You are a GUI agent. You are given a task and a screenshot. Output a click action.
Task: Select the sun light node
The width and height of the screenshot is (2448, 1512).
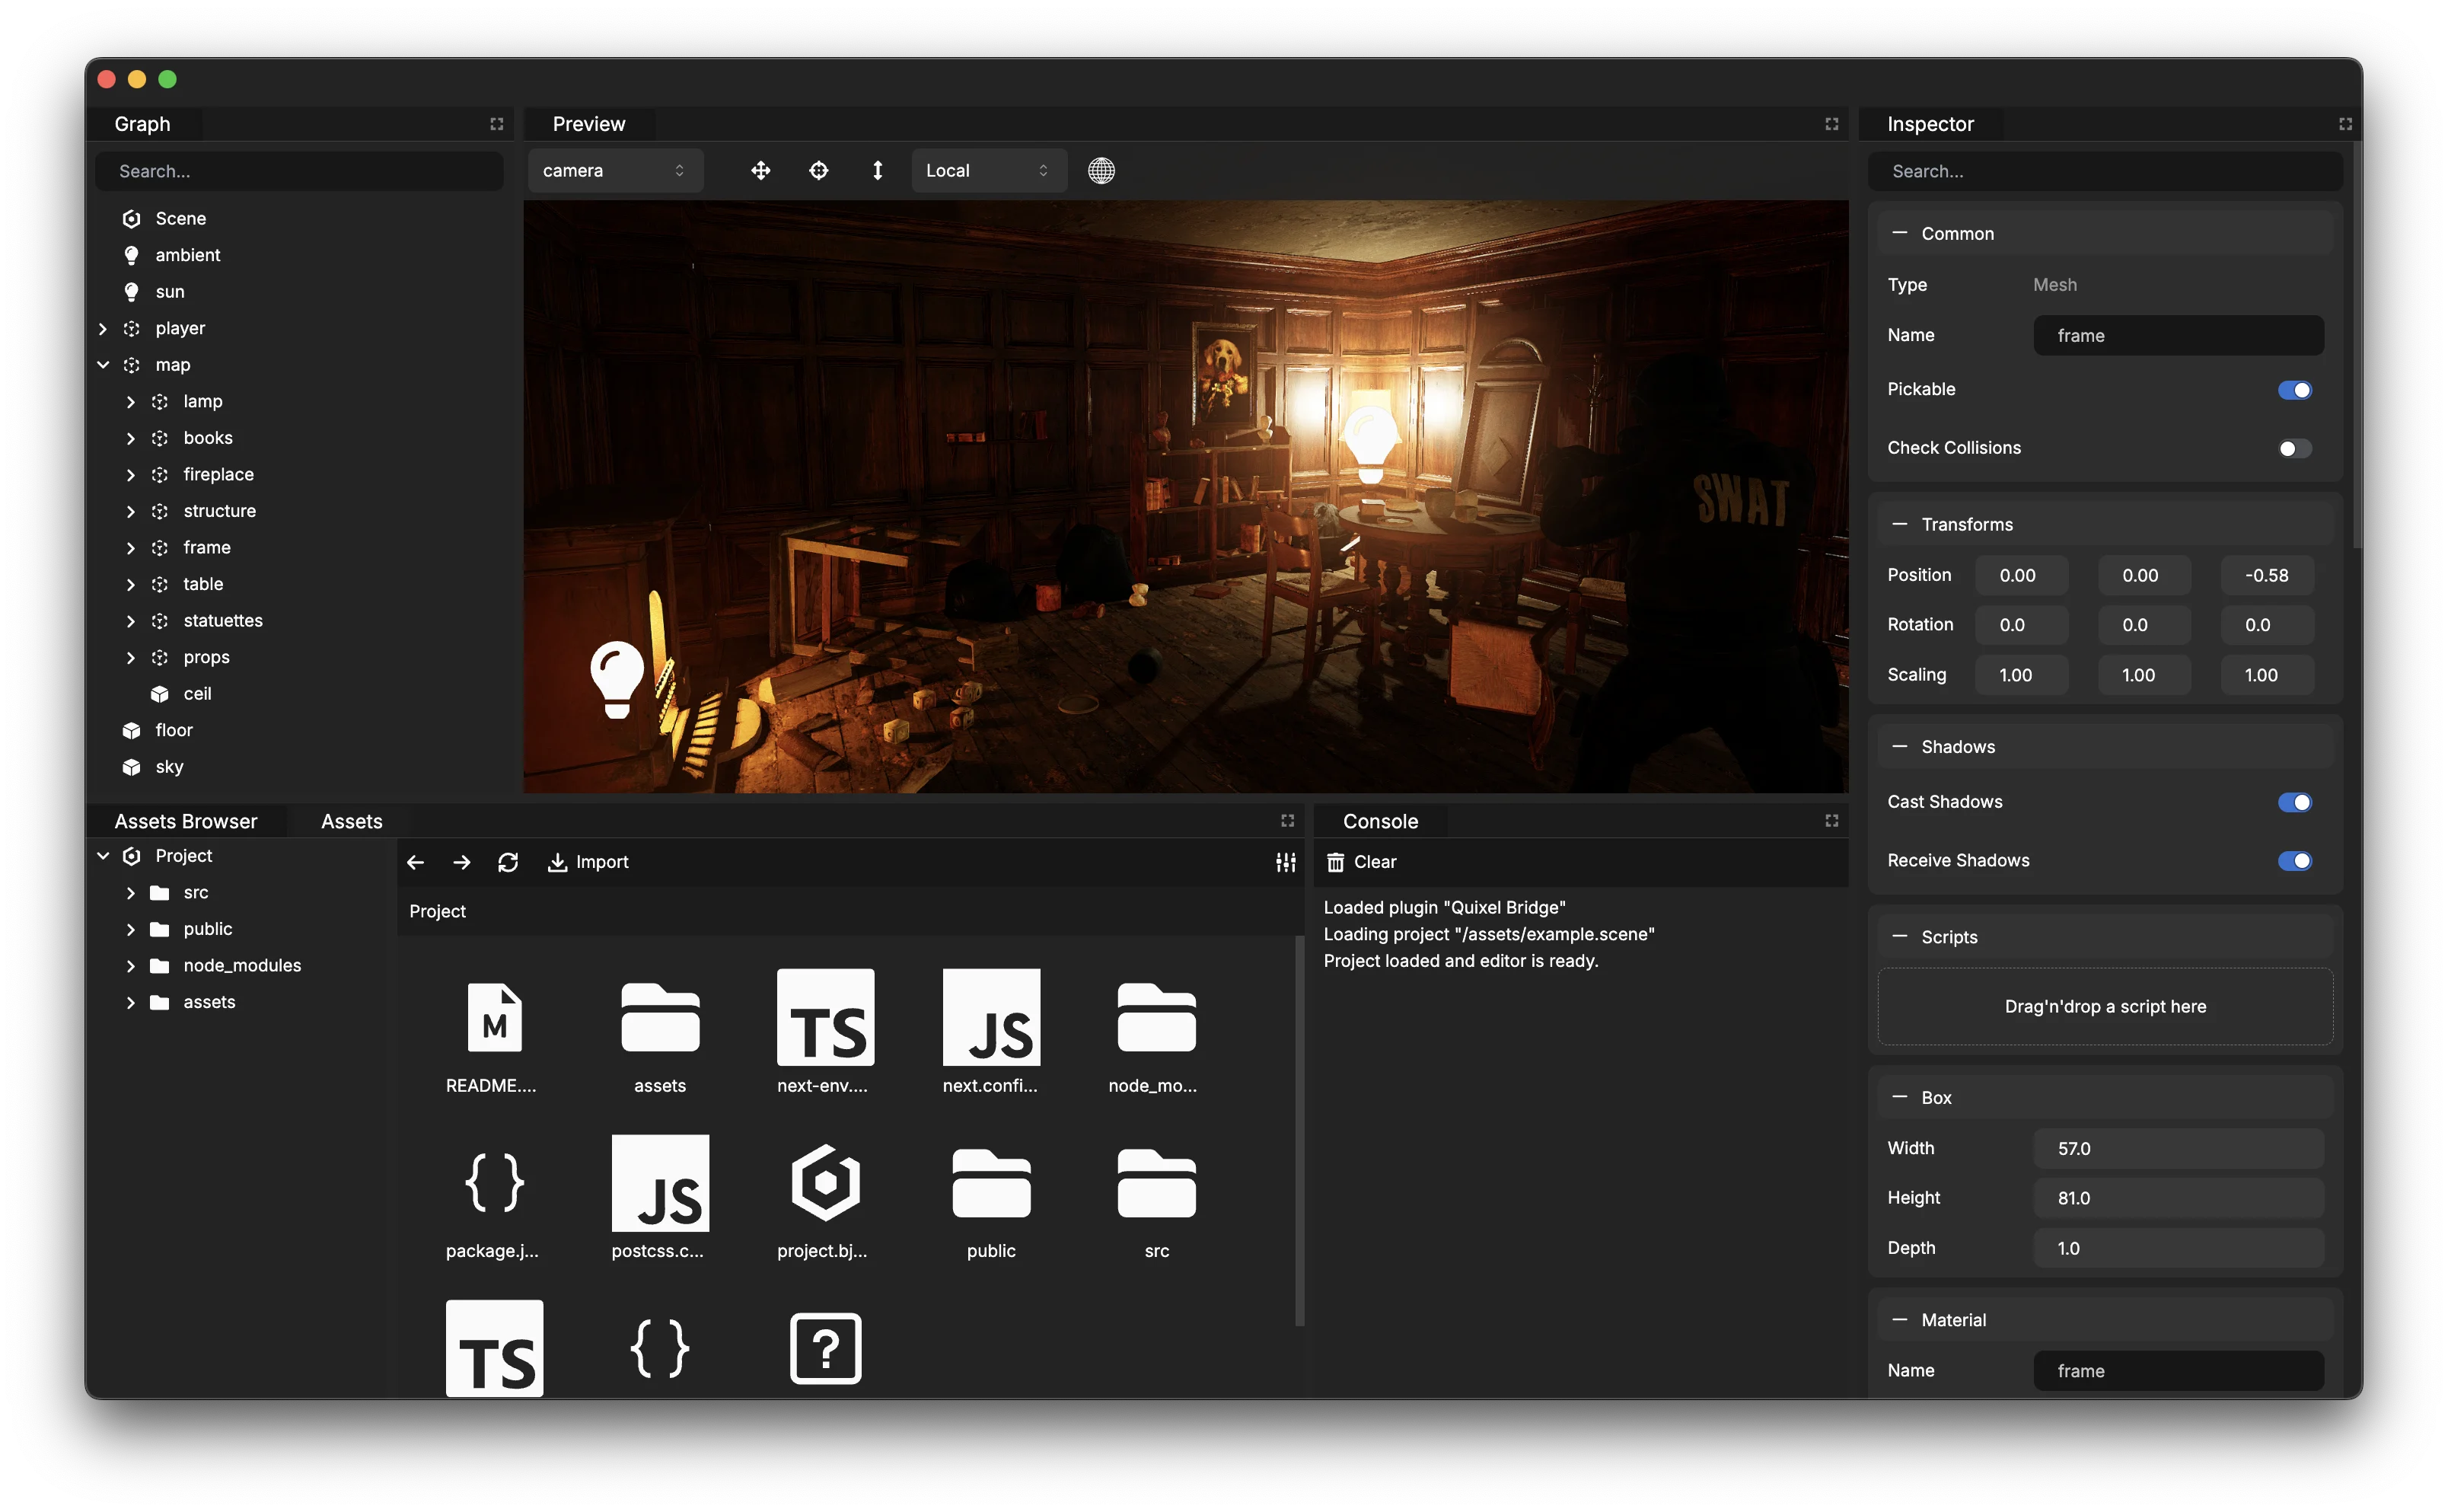tap(170, 292)
